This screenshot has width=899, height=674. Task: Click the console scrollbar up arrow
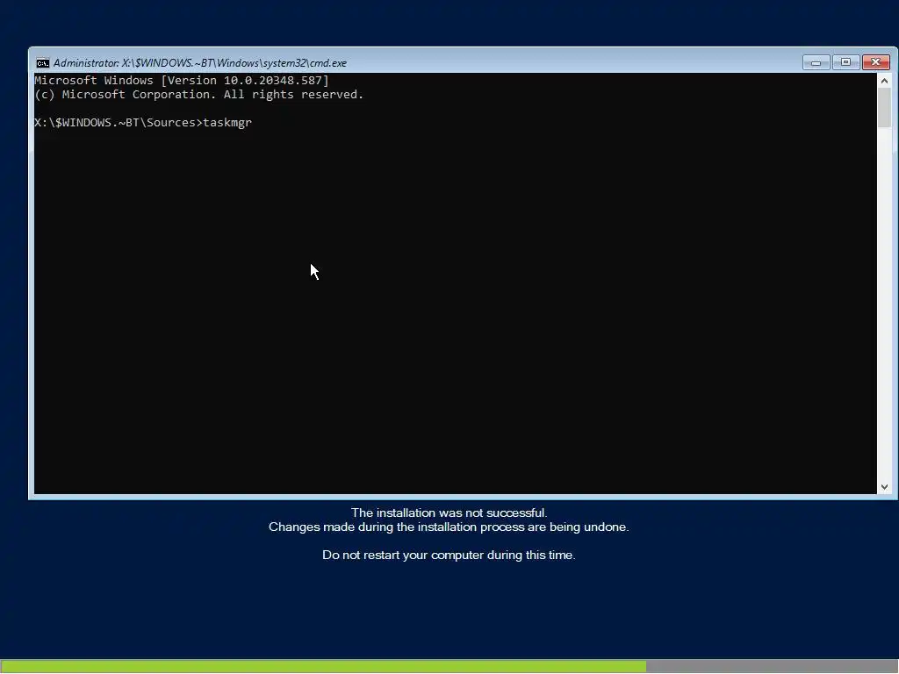click(x=884, y=81)
